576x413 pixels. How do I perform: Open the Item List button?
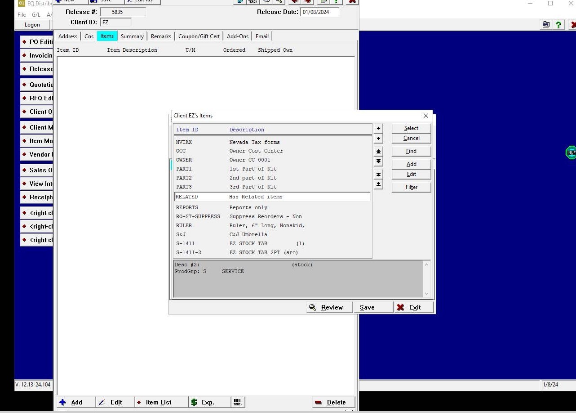(161, 402)
